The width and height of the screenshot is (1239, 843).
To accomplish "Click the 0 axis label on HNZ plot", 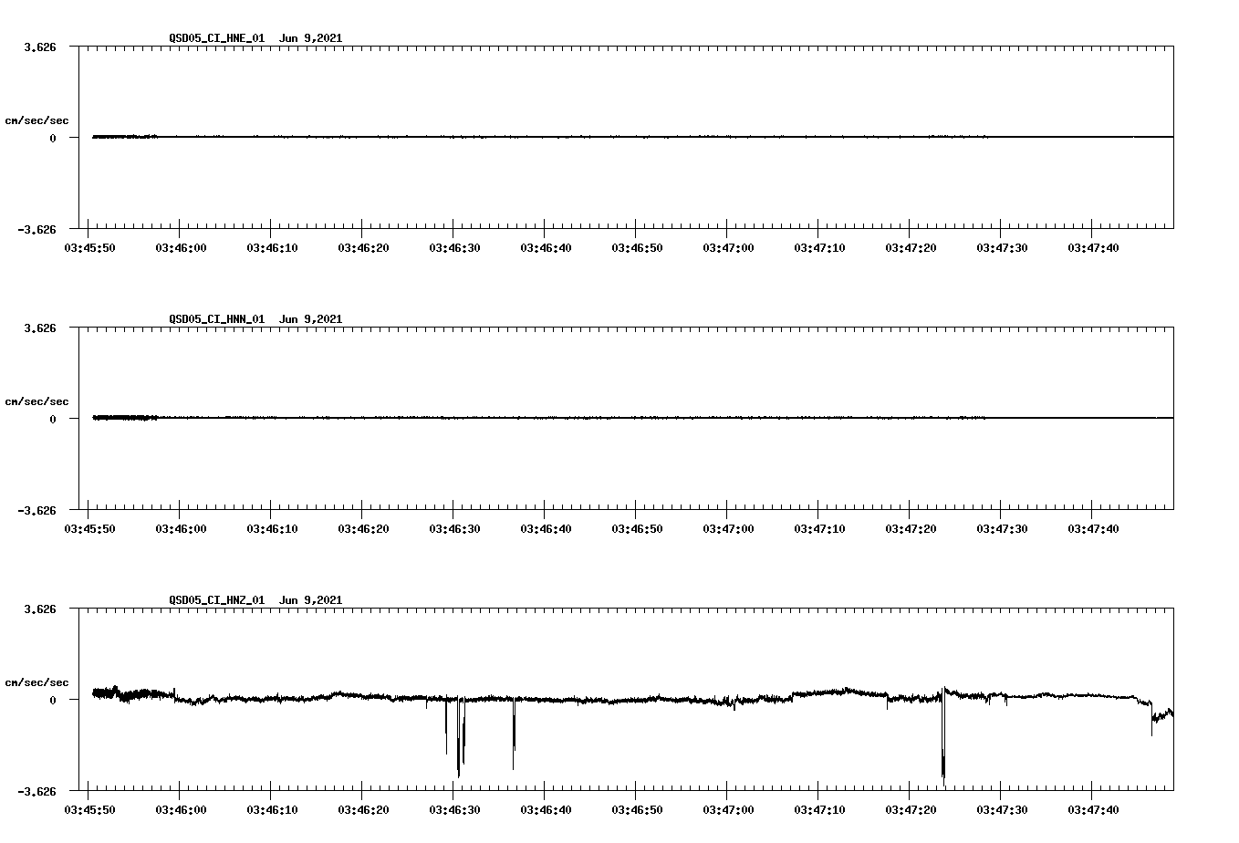I will (53, 700).
